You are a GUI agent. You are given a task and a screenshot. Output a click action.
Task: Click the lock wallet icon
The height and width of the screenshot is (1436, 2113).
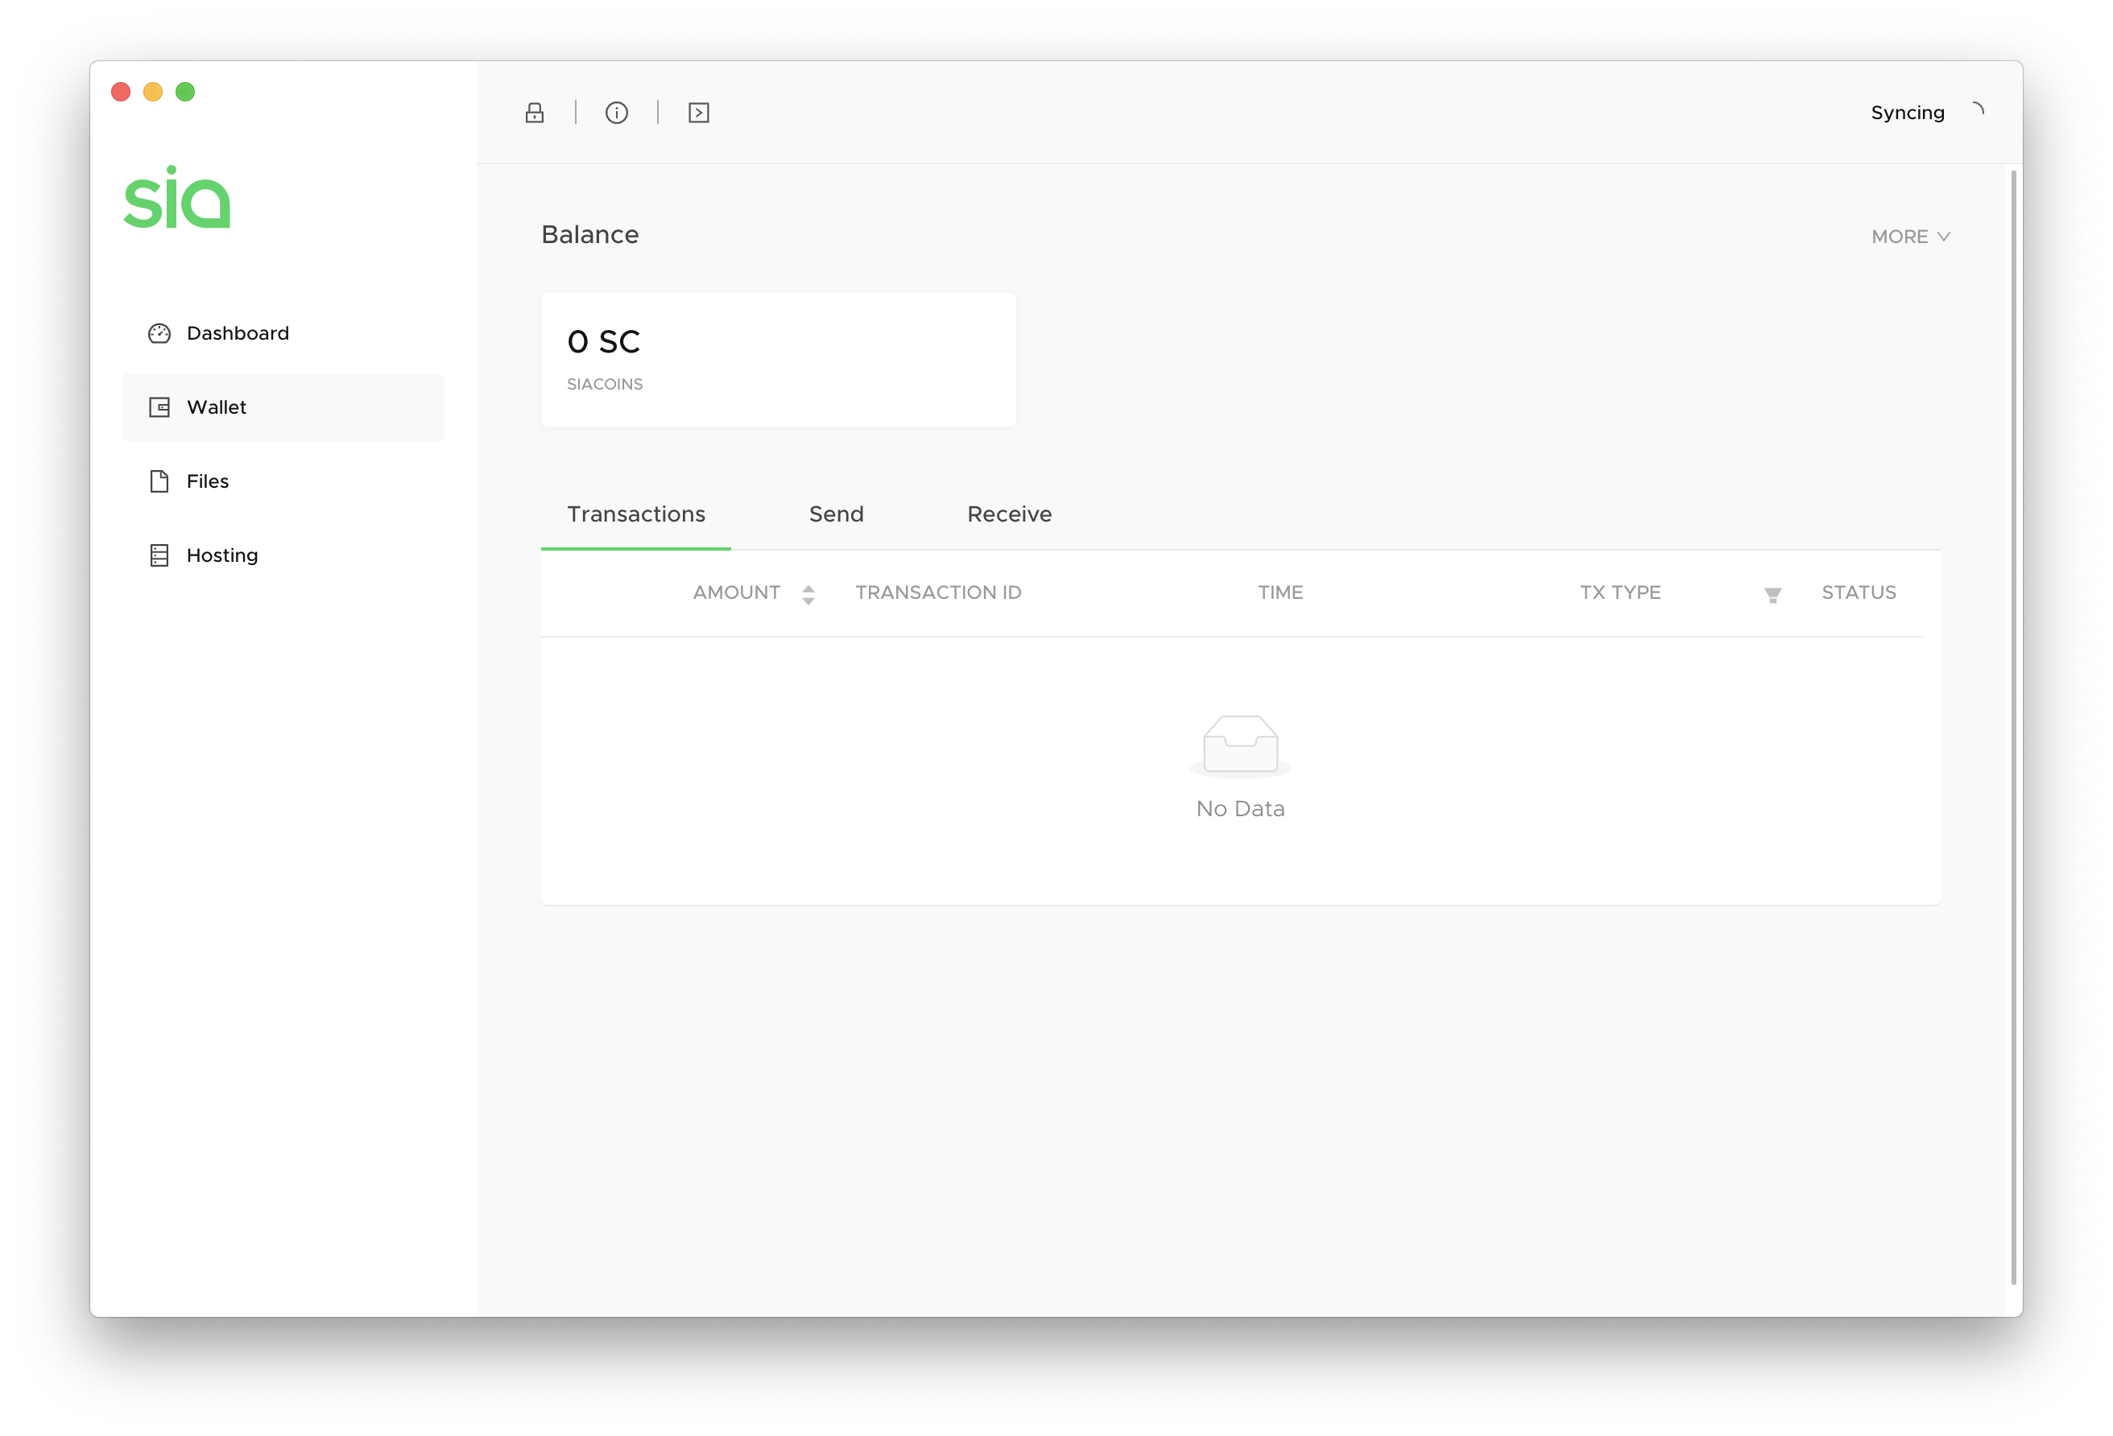coord(535,113)
